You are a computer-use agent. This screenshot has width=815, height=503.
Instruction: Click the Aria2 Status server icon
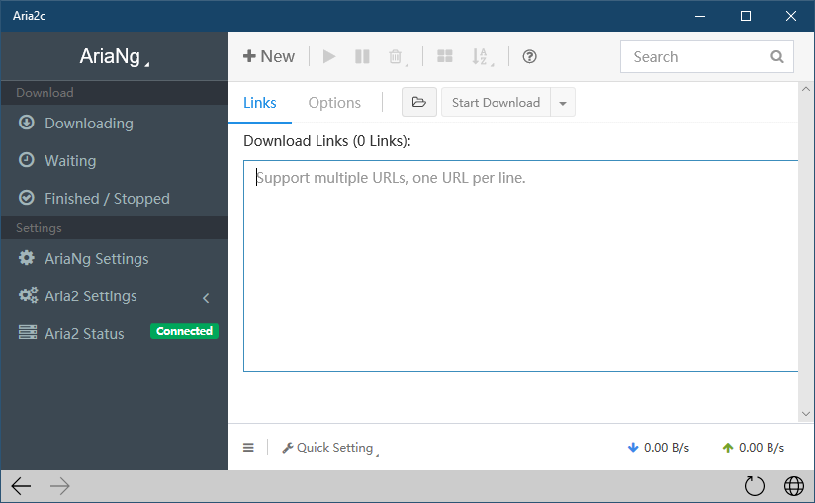[x=28, y=332]
